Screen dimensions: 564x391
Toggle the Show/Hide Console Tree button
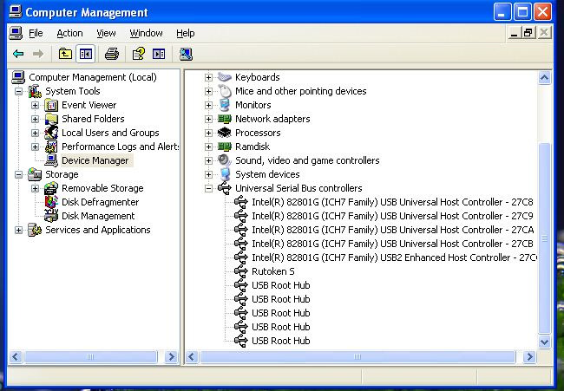[85, 54]
